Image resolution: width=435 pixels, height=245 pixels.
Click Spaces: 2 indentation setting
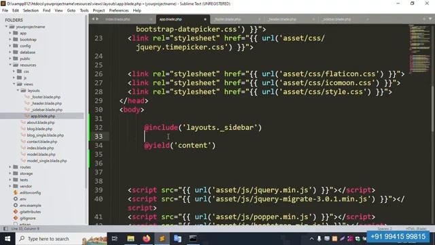pyautogui.click(x=385, y=229)
